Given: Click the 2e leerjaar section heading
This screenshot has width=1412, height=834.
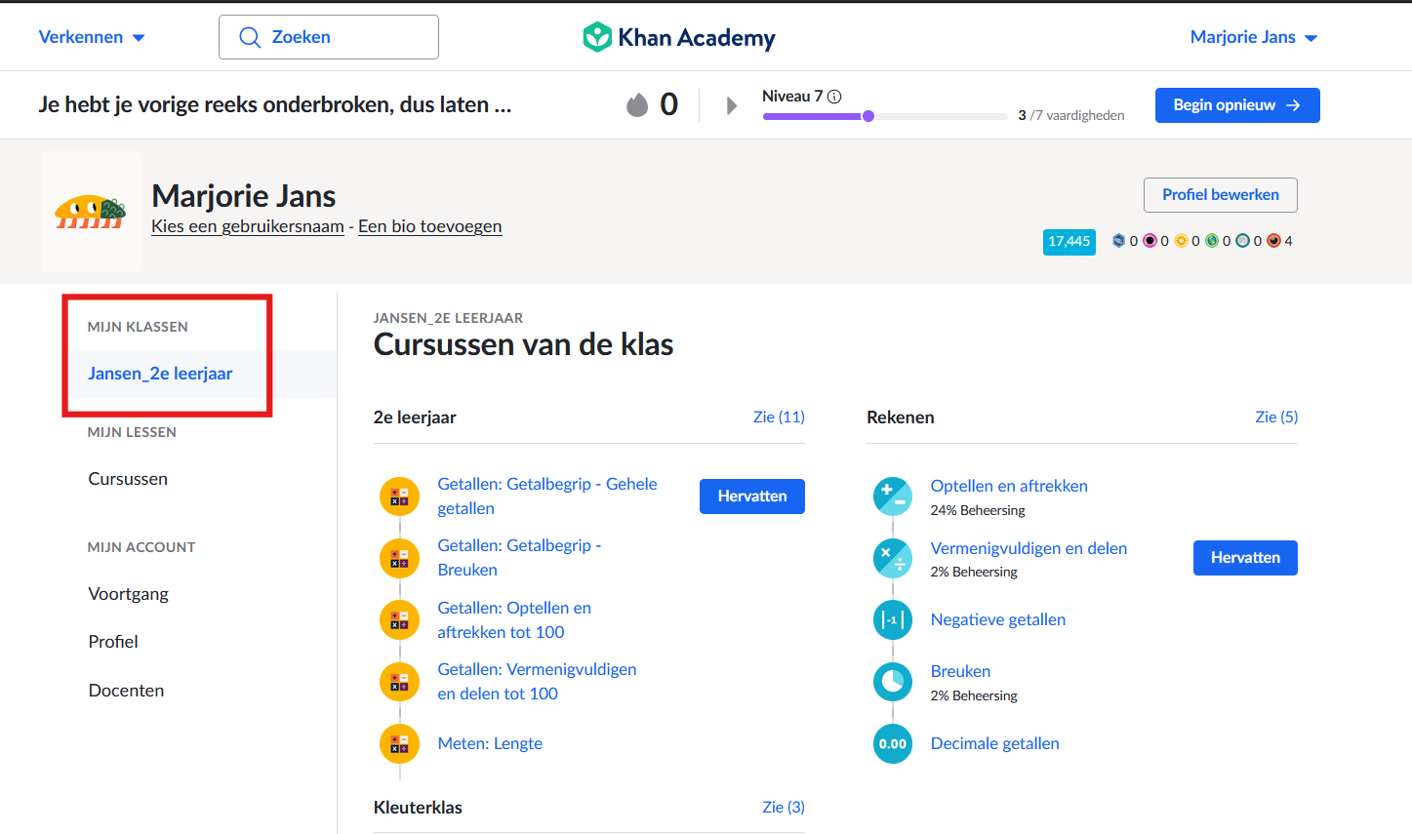Looking at the screenshot, I should click(415, 417).
